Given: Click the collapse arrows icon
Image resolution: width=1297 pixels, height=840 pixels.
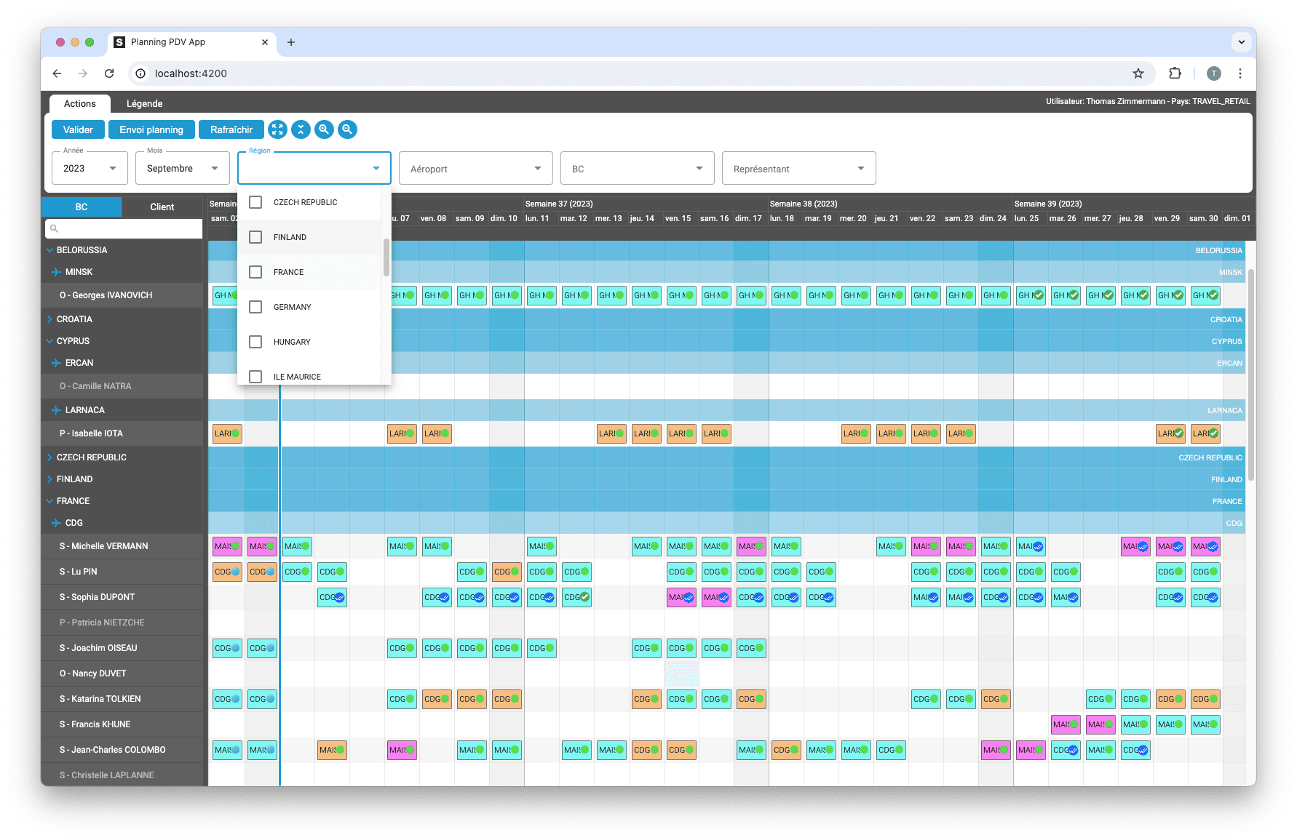Looking at the screenshot, I should [301, 129].
